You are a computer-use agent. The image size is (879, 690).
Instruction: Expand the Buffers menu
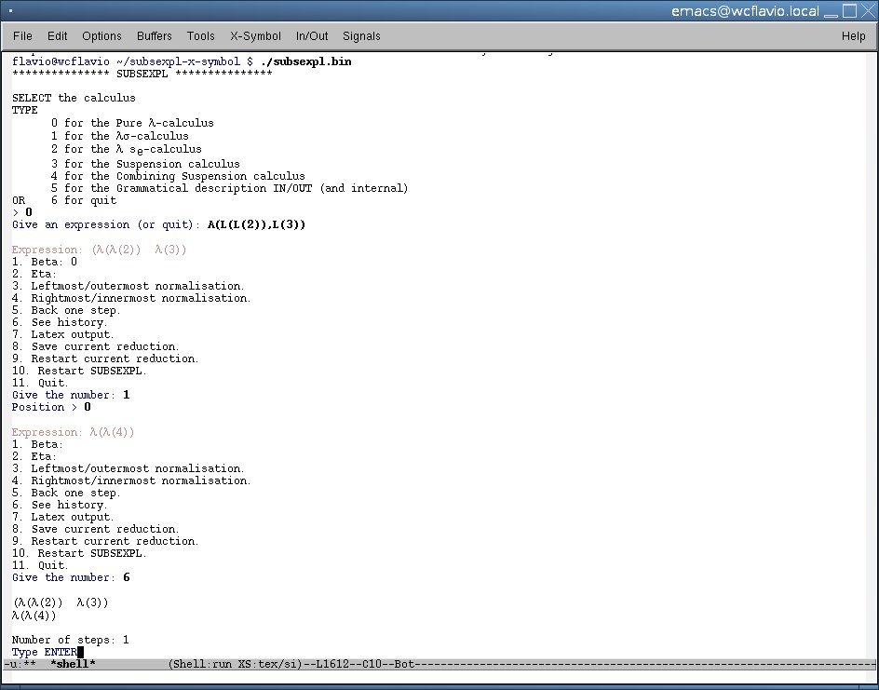click(x=154, y=36)
